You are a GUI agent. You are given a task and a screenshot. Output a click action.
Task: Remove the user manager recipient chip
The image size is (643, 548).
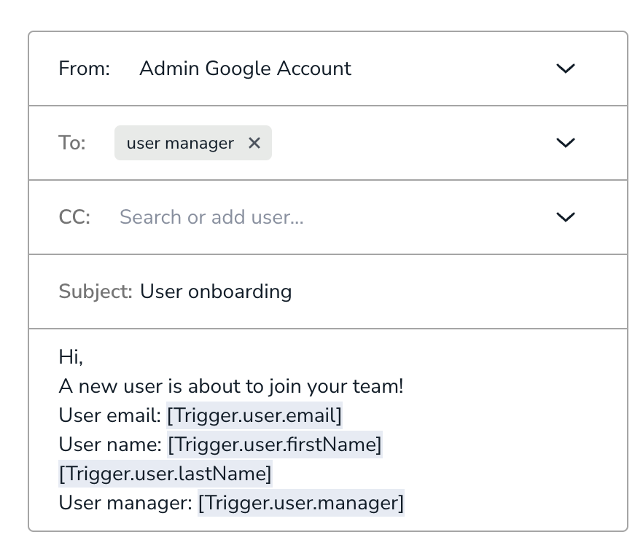(254, 143)
